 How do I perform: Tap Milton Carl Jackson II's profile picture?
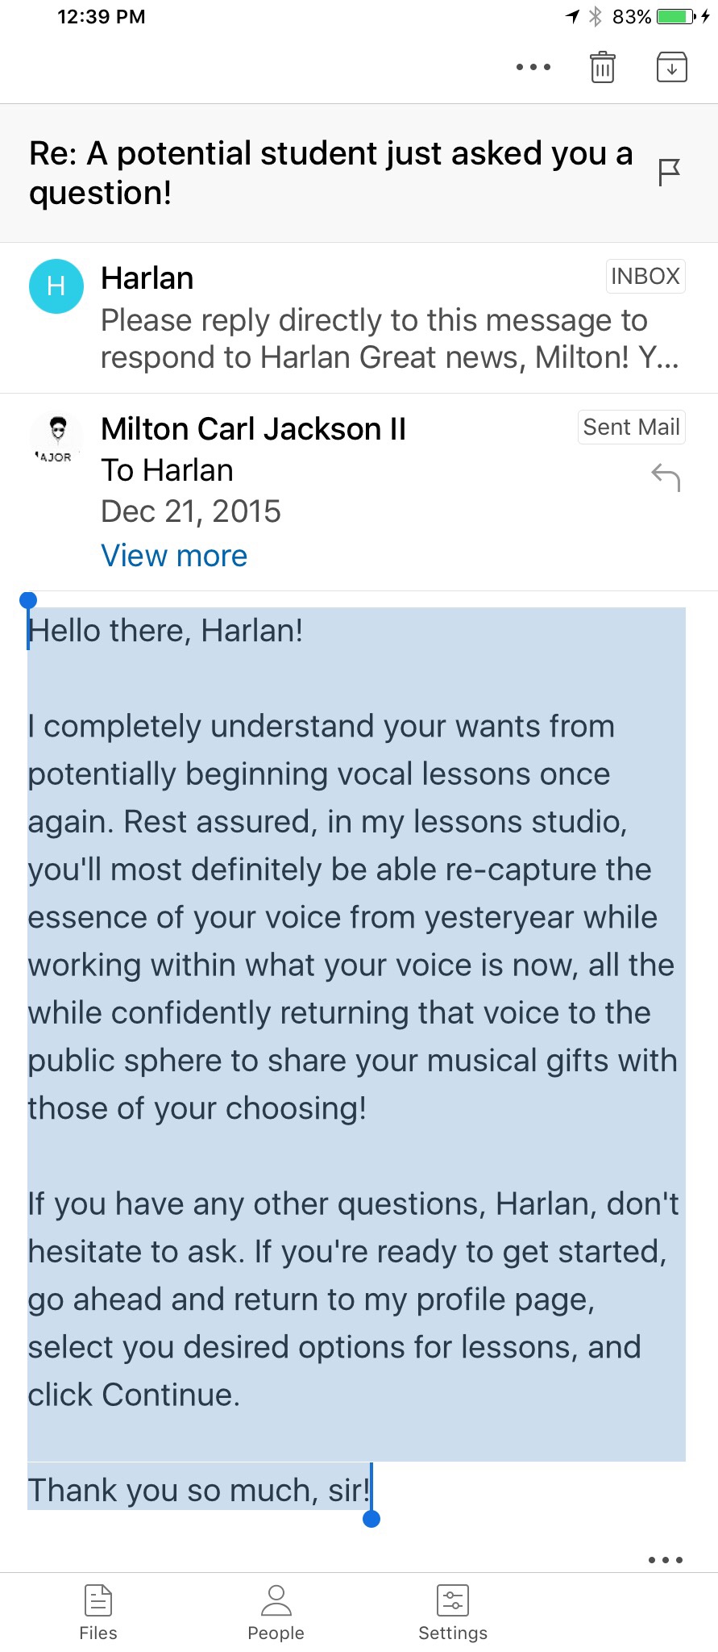pyautogui.click(x=56, y=438)
